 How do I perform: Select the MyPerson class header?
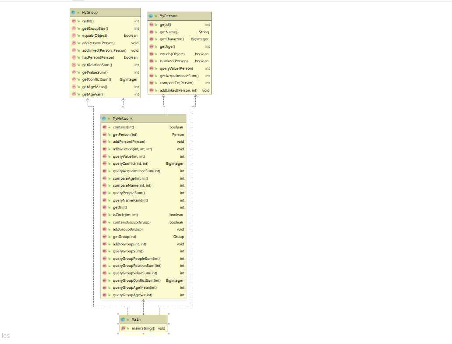point(179,16)
